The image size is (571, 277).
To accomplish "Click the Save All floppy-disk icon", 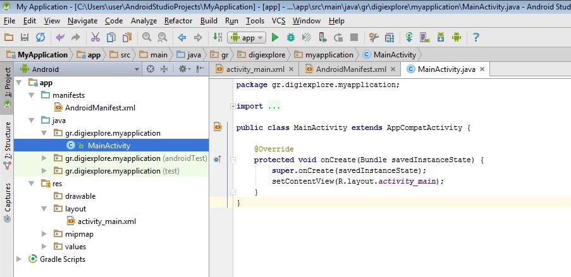I will coord(25,37).
